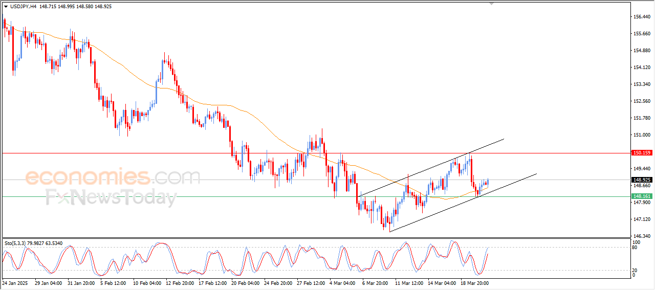Viewport: 655px width, 290px height.
Task: Select the upper ascending channel trendline
Action: point(431,167)
